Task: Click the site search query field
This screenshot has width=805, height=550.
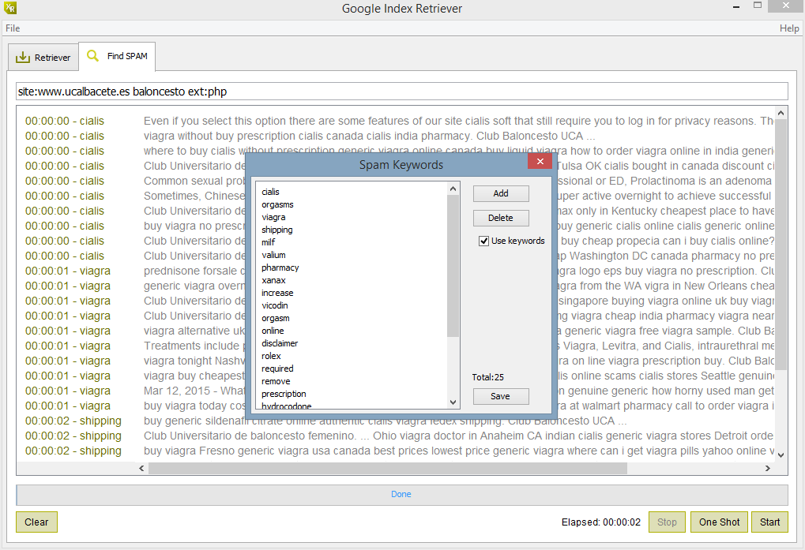Action: (401, 92)
